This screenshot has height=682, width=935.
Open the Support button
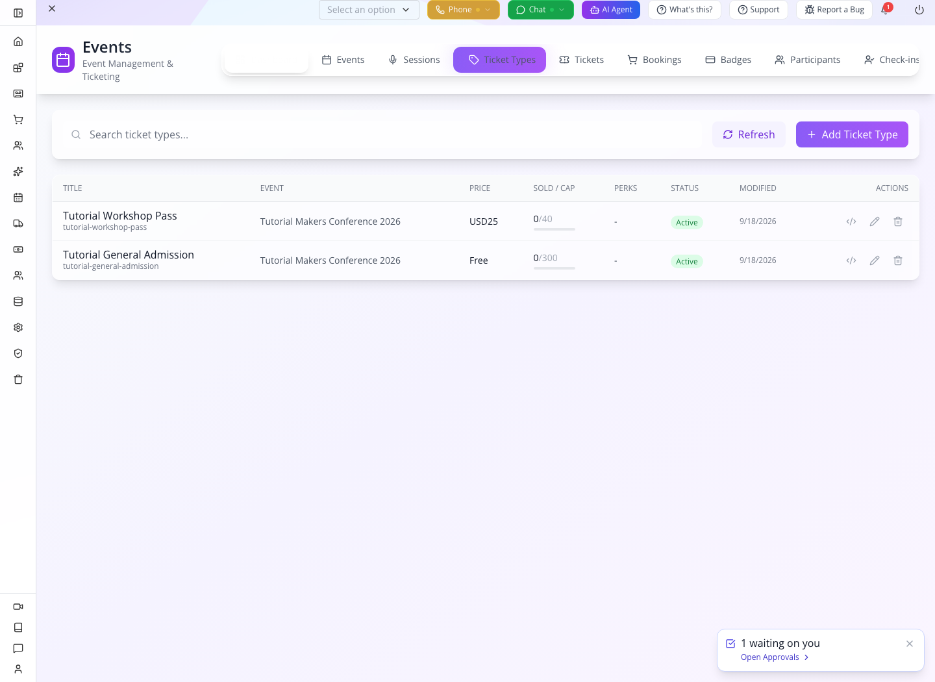point(758,10)
